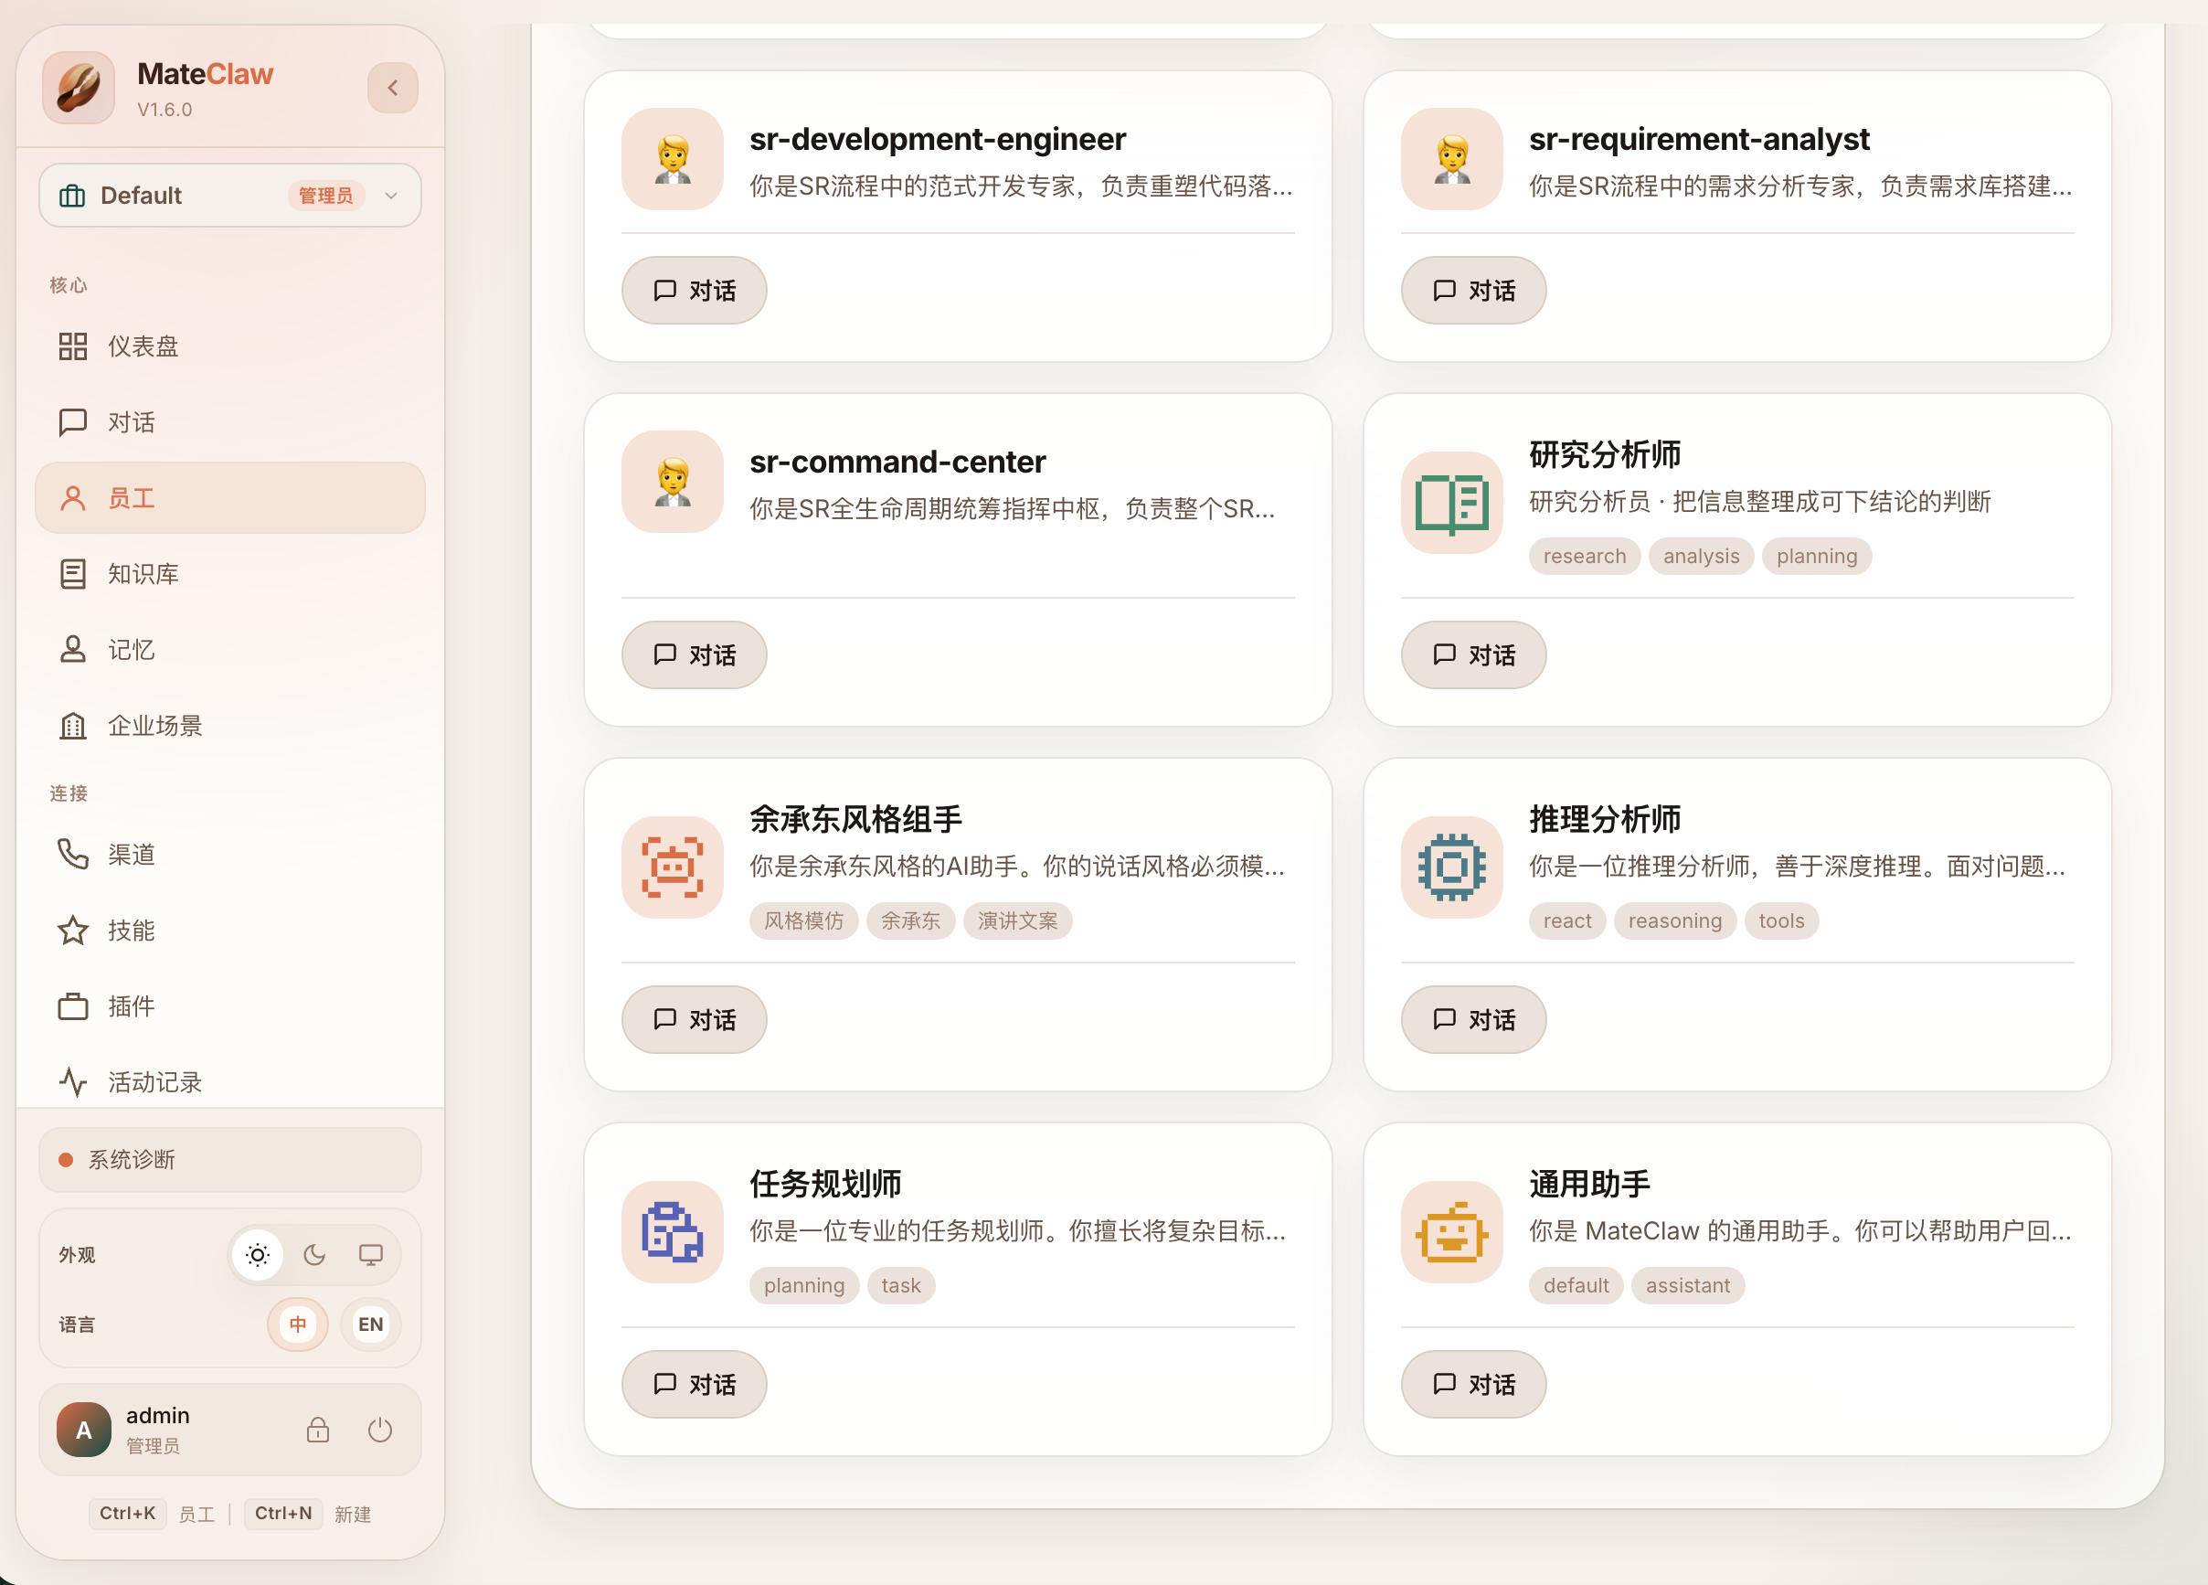Image resolution: width=2208 pixels, height=1585 pixels.
Task: Open the Default workspace dropdown
Action: tap(229, 196)
